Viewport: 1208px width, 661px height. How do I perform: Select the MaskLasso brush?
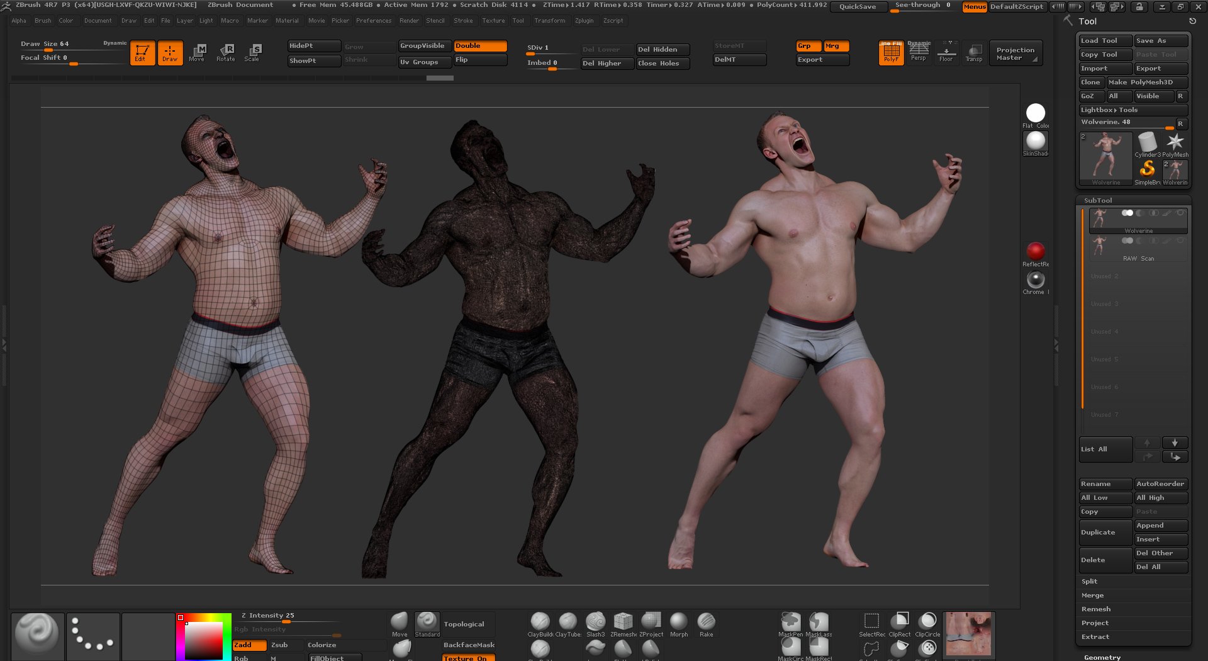coord(819,624)
